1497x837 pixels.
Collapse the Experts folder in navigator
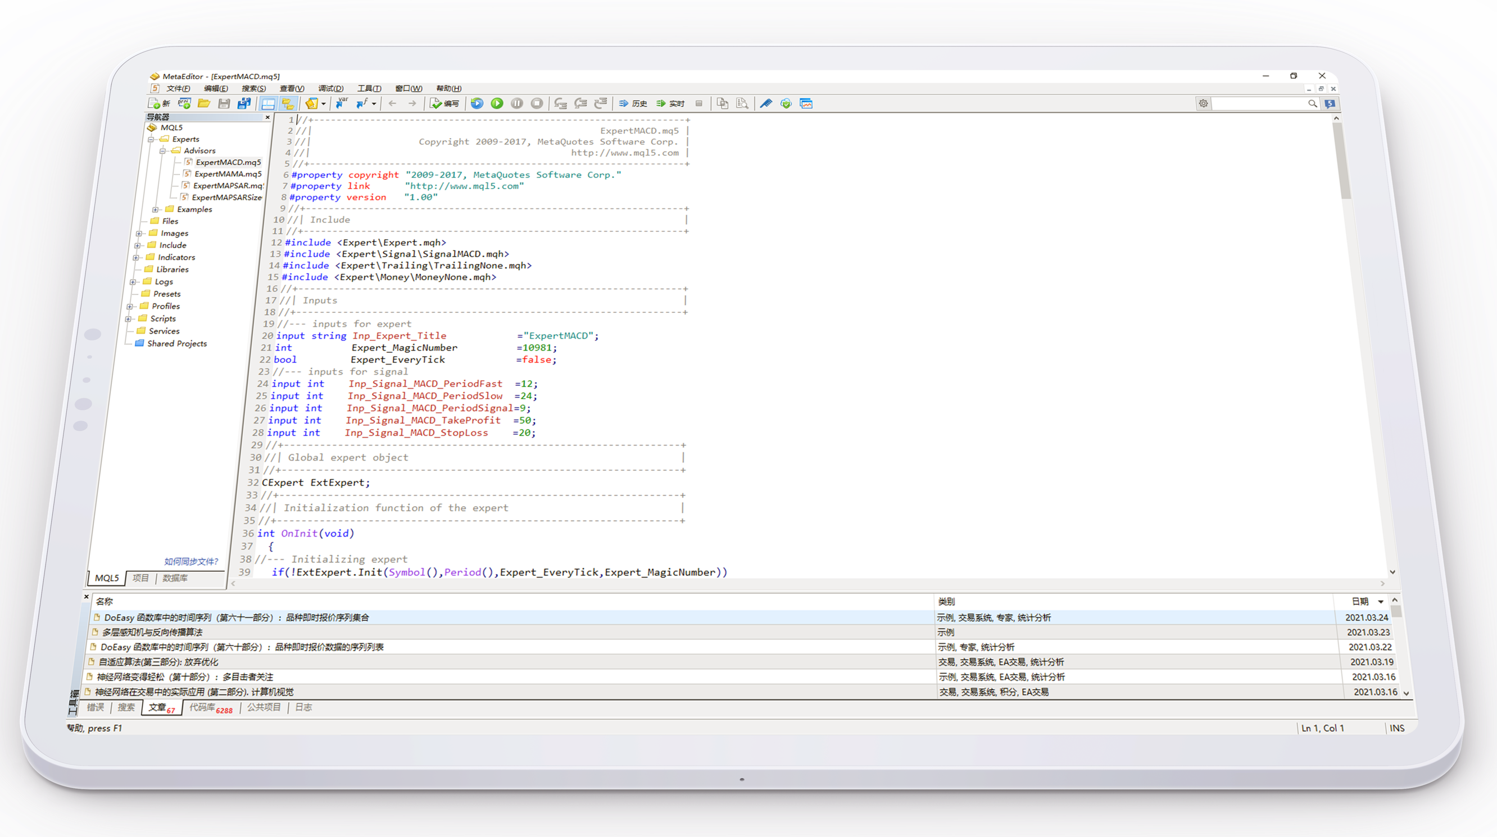pyautogui.click(x=151, y=139)
